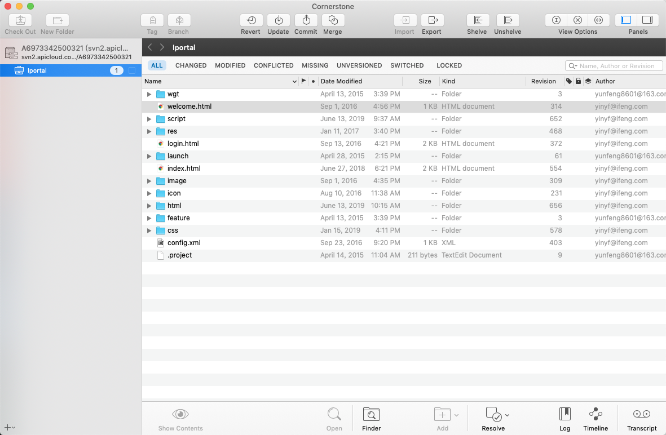Click the Unshelve toolbar icon
666x435 pixels.
coord(508,20)
